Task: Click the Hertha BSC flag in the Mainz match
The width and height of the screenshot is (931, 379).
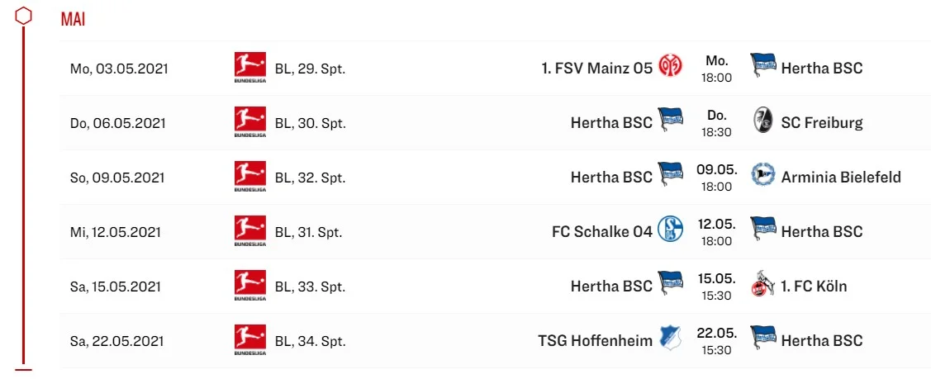Action: pyautogui.click(x=762, y=66)
